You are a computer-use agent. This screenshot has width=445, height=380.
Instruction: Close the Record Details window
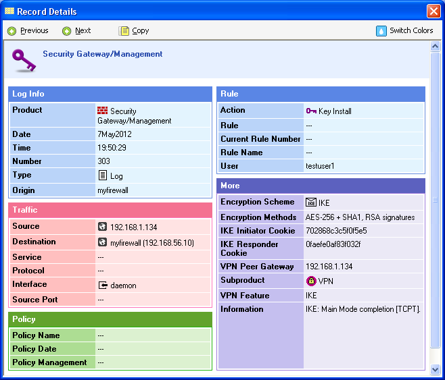(x=433, y=11)
